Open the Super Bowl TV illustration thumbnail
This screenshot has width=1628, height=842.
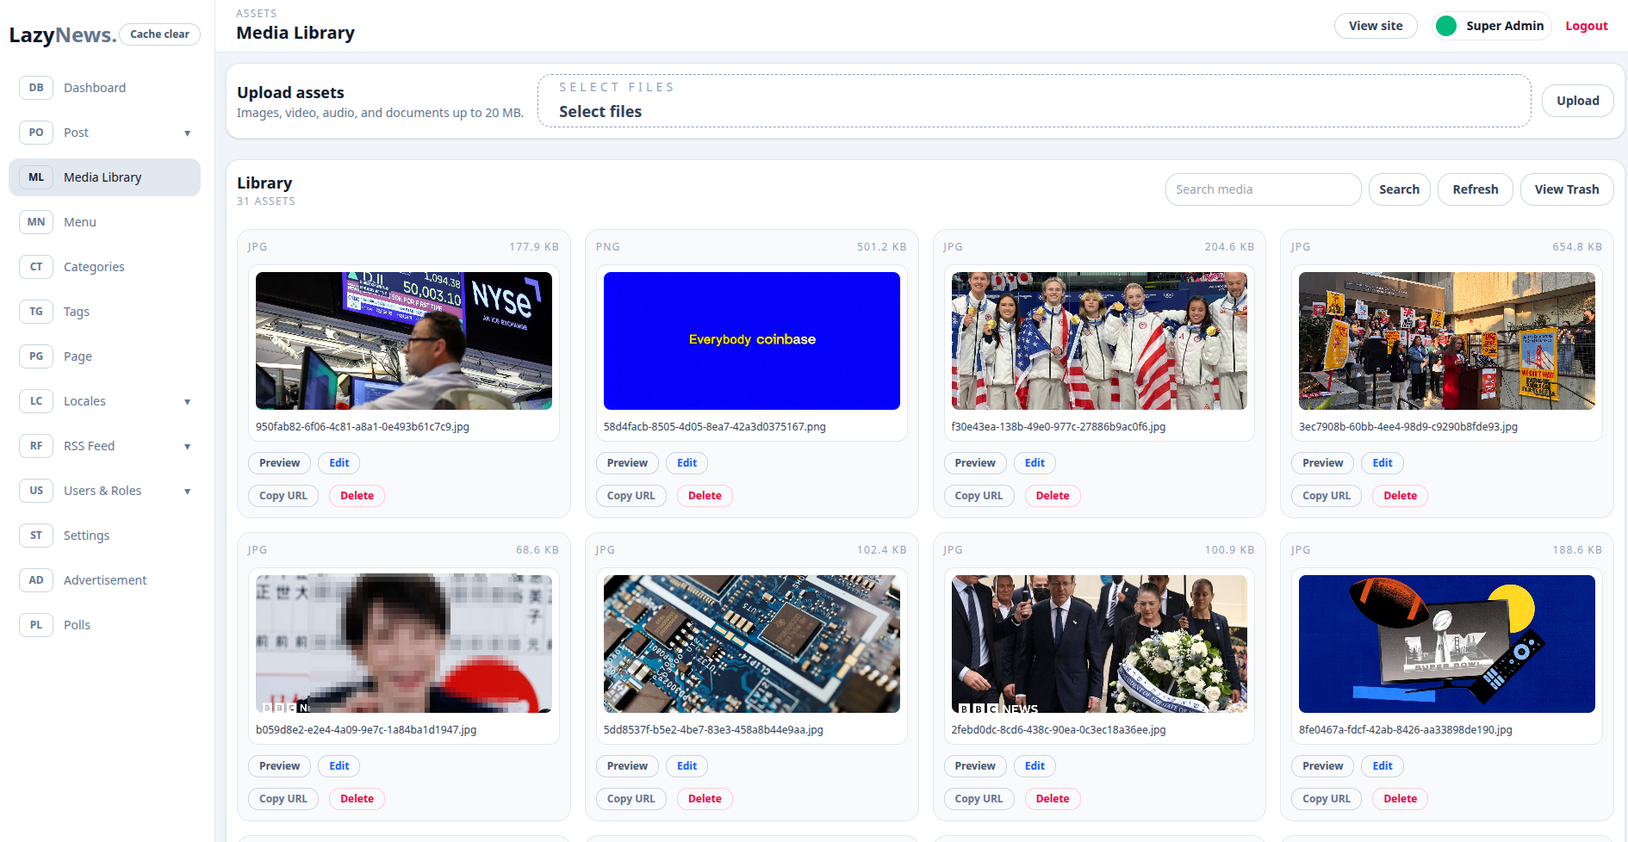pos(1447,644)
